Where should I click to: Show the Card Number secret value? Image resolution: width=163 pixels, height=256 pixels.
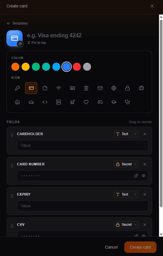click(143, 176)
